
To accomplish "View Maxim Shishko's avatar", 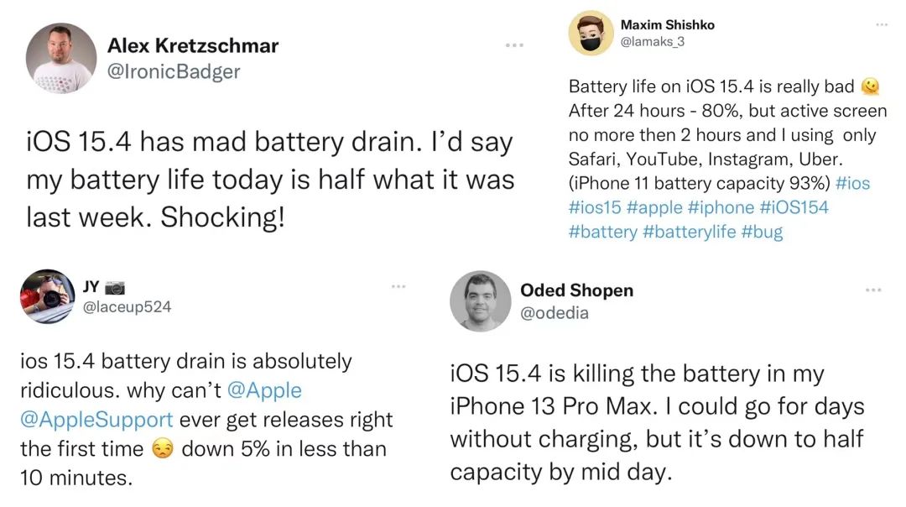I will point(591,34).
